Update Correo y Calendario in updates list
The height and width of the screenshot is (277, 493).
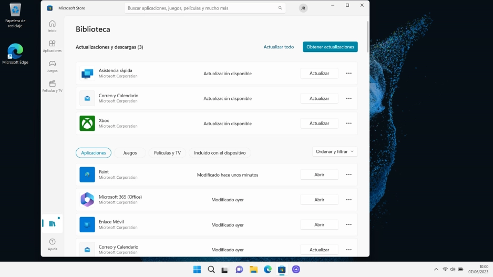[x=319, y=98]
